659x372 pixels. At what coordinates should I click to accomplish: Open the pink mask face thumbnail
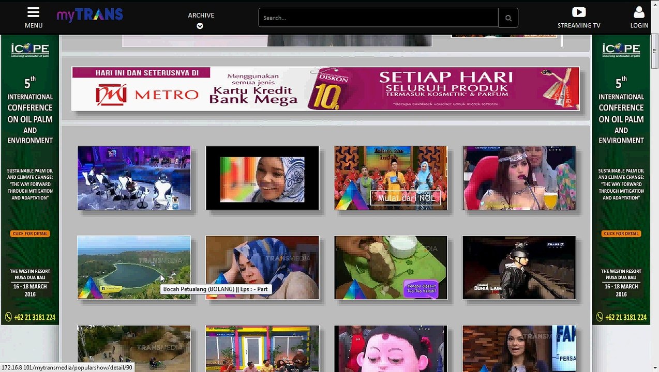pyautogui.click(x=391, y=348)
